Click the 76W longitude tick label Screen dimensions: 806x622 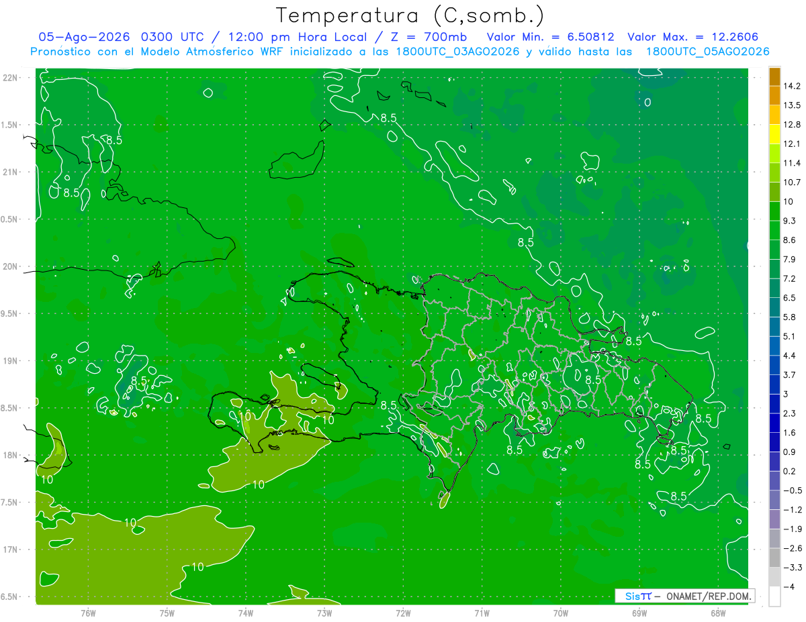point(88,613)
